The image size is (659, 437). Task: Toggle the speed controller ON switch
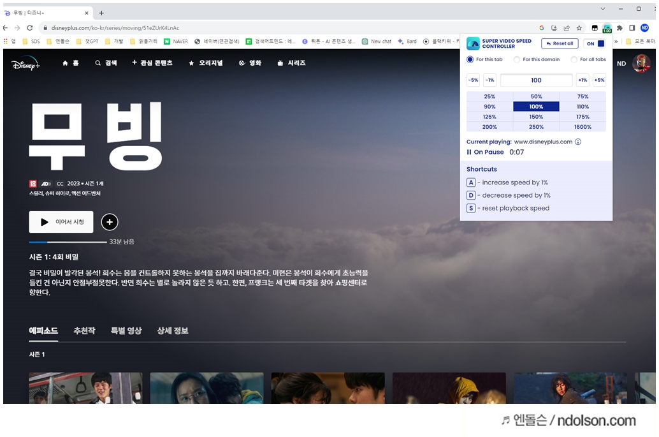(595, 43)
